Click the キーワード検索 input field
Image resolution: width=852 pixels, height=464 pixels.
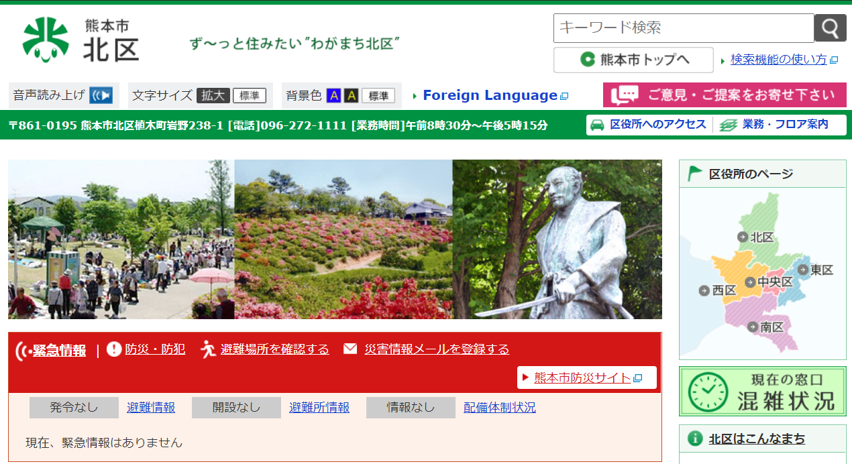click(683, 28)
